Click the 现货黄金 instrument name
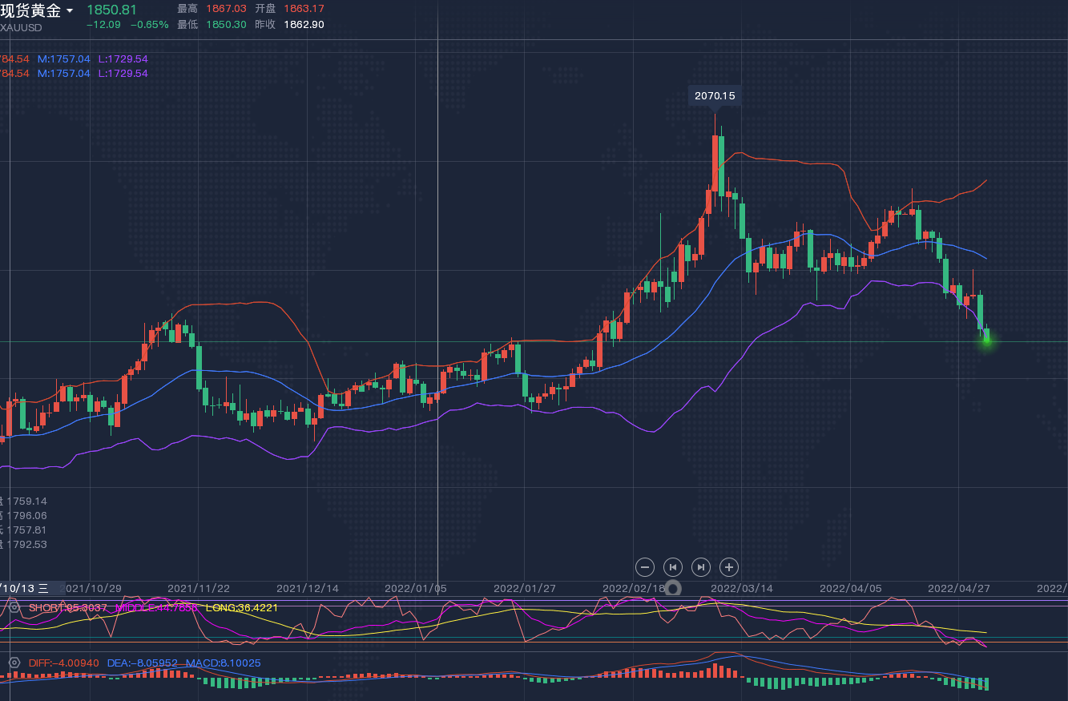The height and width of the screenshot is (701, 1068). (30, 10)
